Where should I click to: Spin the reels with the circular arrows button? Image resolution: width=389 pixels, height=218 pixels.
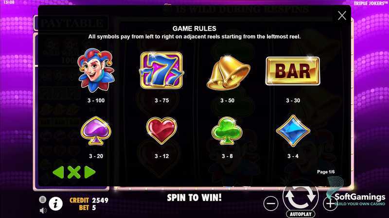(301, 197)
